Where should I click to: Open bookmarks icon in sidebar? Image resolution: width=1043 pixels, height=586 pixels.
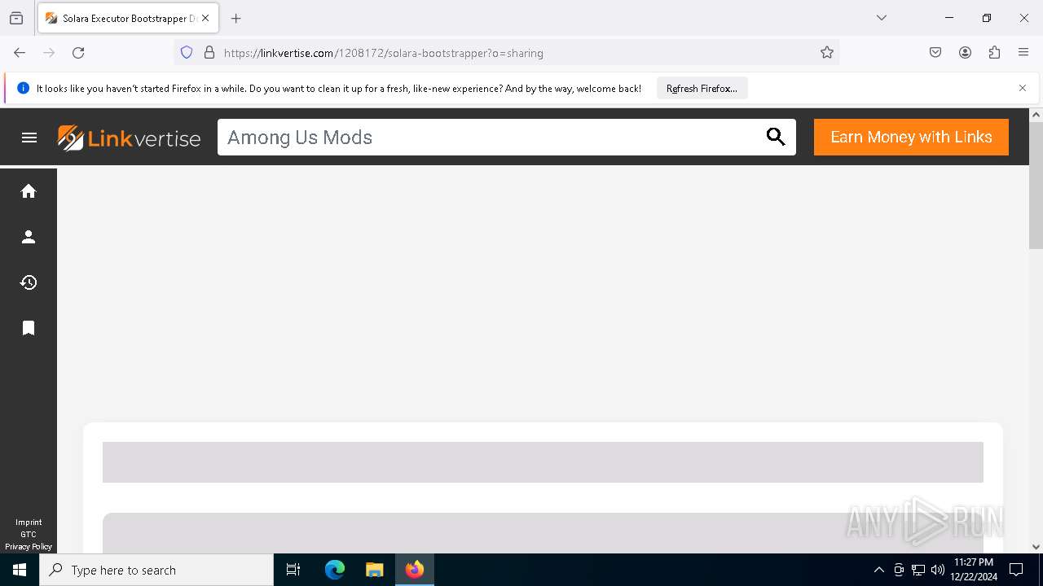pyautogui.click(x=29, y=328)
